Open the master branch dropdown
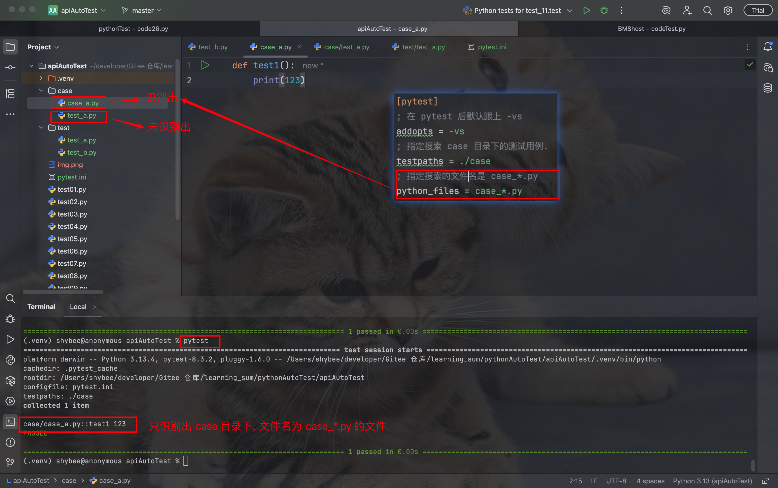 [x=142, y=11]
